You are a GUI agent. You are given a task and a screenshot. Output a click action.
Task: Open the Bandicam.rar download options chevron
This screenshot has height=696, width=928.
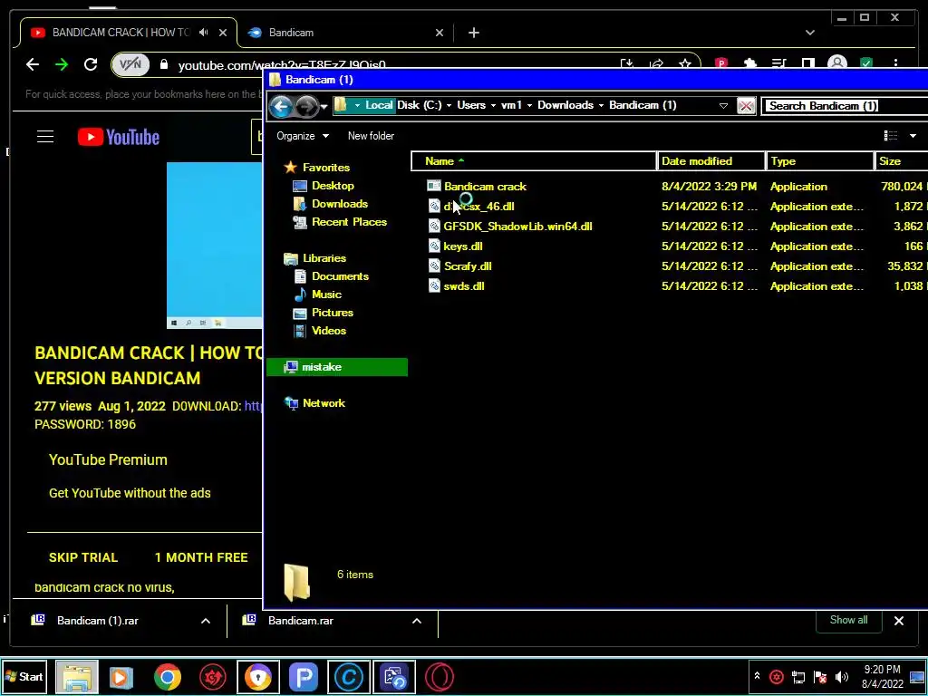(x=417, y=621)
